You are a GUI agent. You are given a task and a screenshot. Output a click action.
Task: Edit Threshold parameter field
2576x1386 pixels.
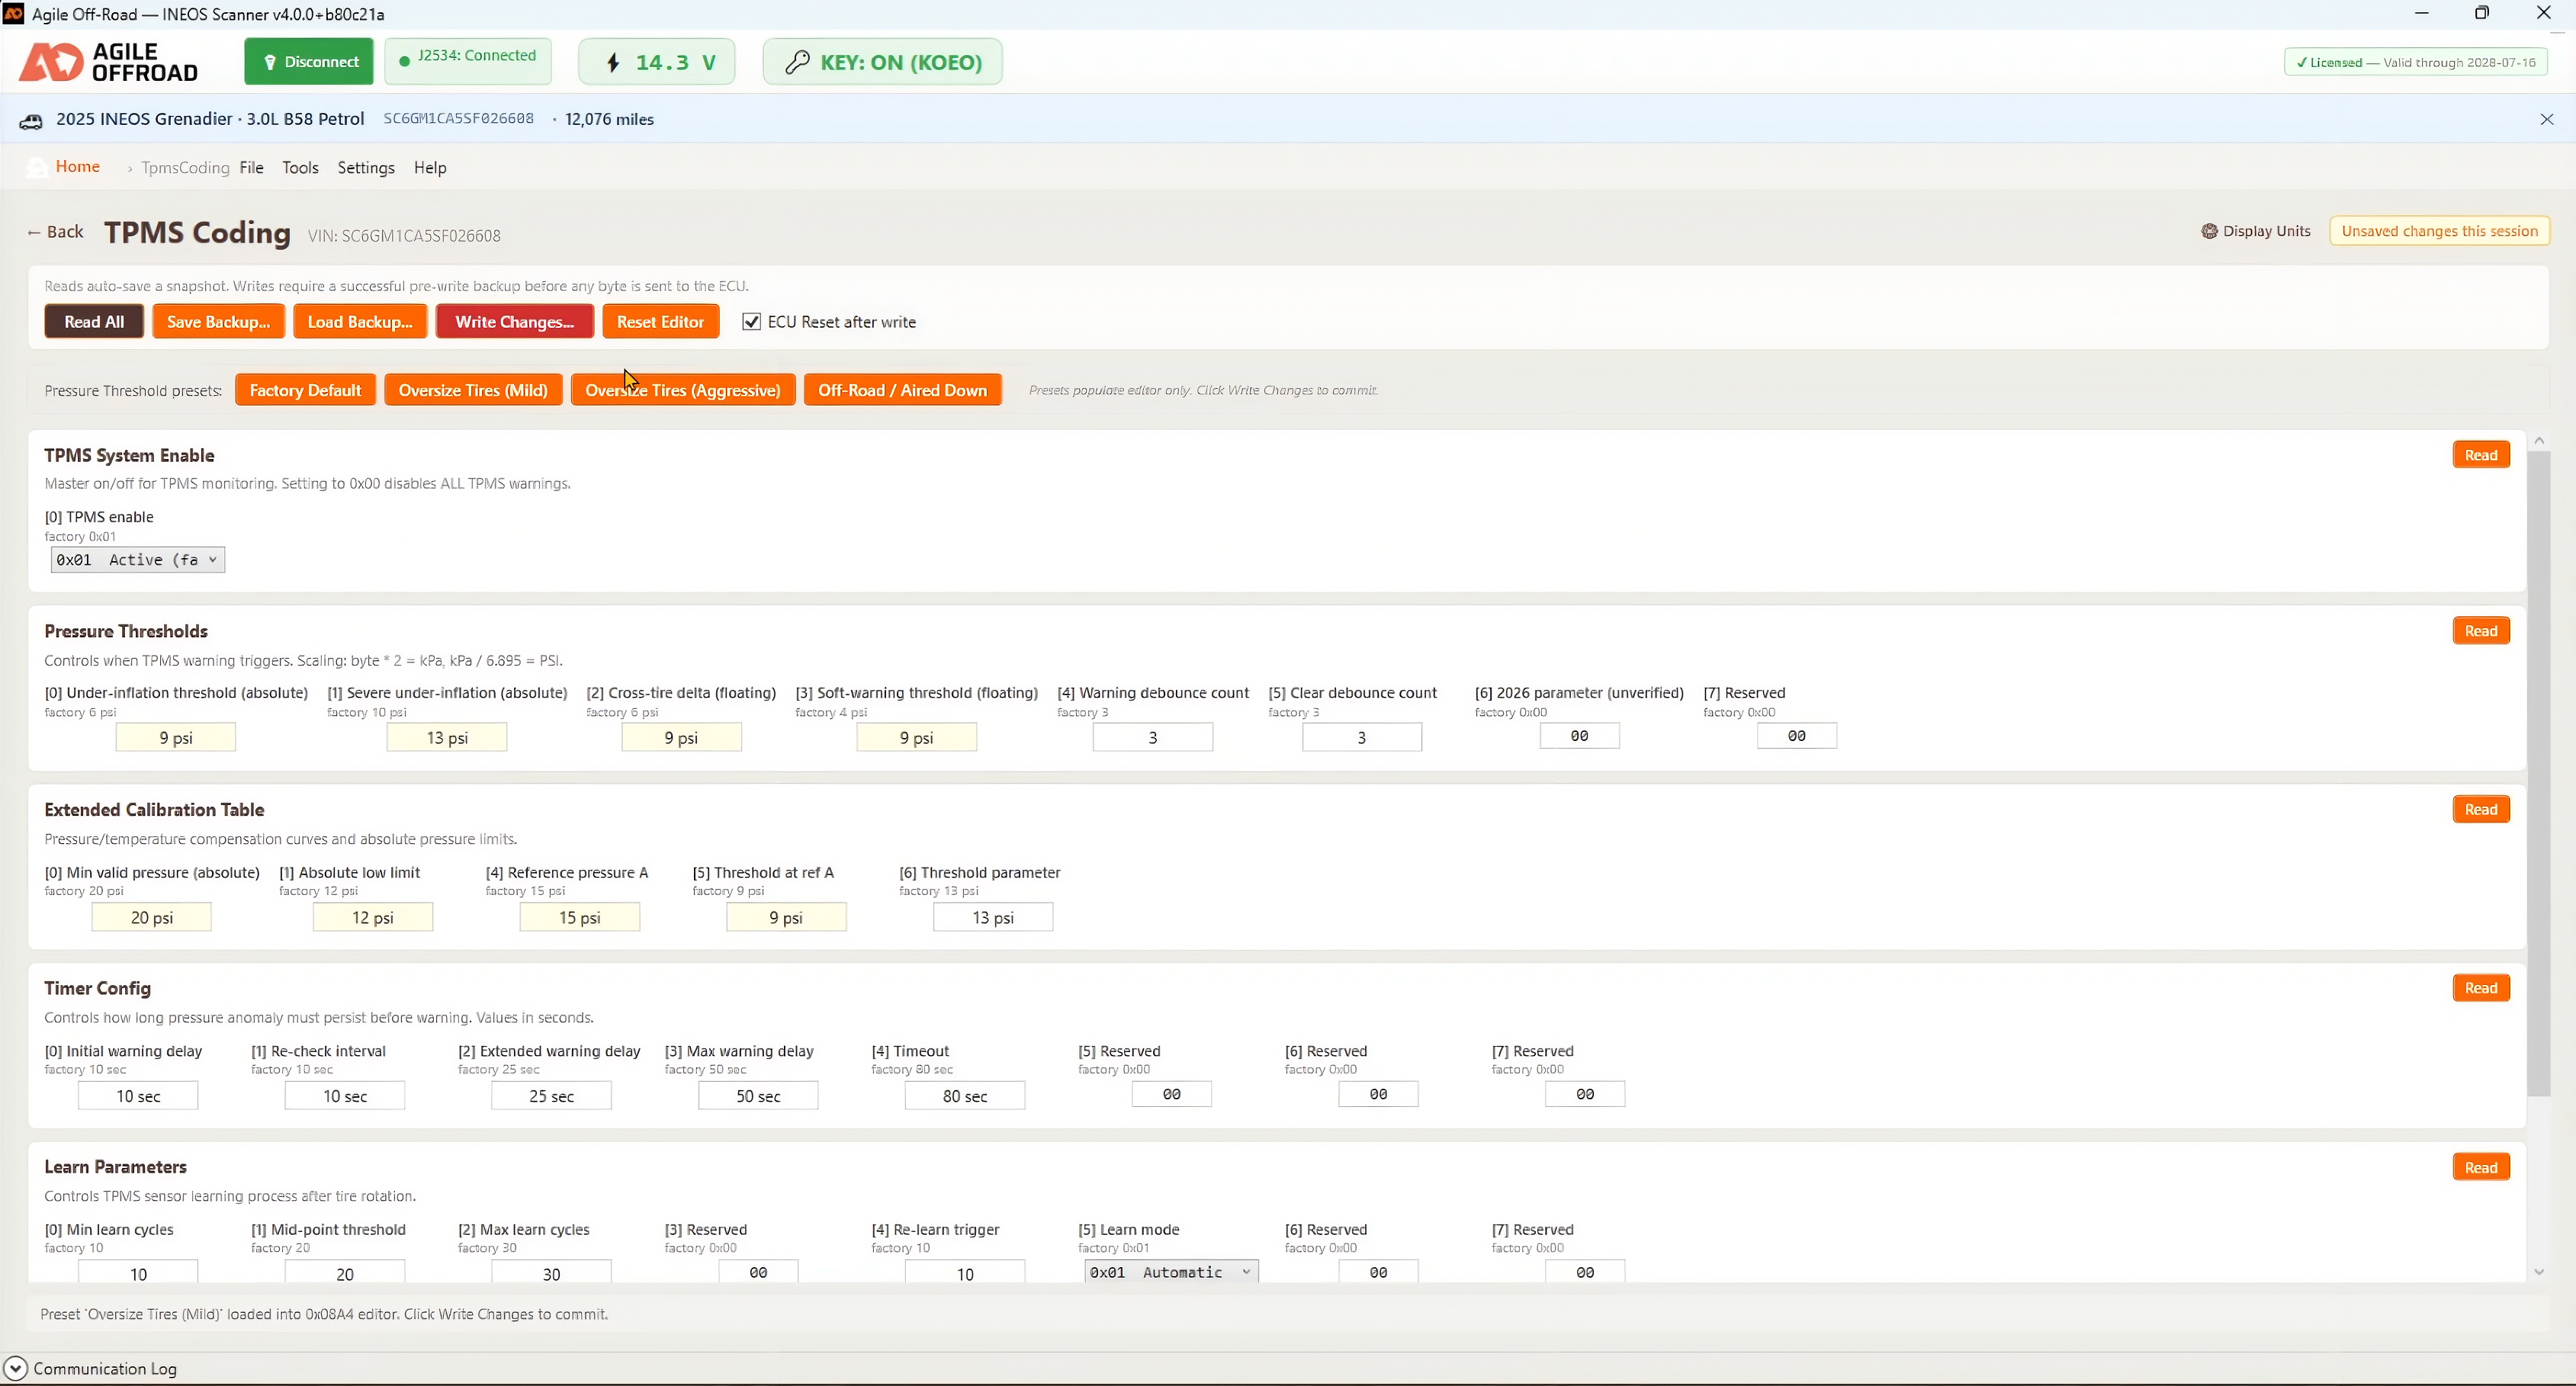click(x=993, y=917)
